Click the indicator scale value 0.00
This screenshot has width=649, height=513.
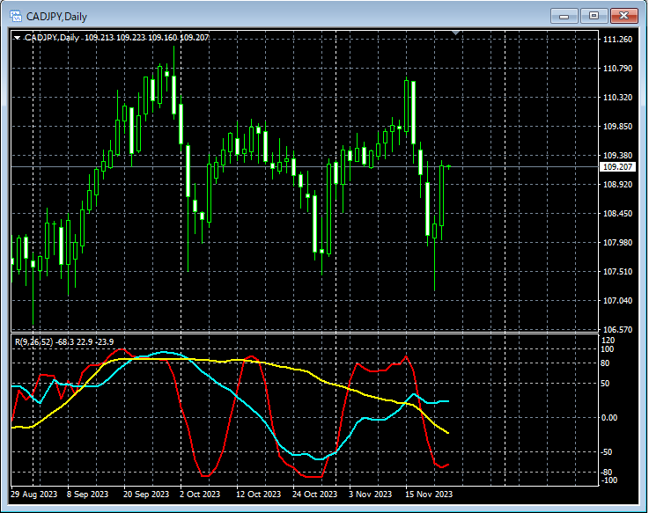609,418
